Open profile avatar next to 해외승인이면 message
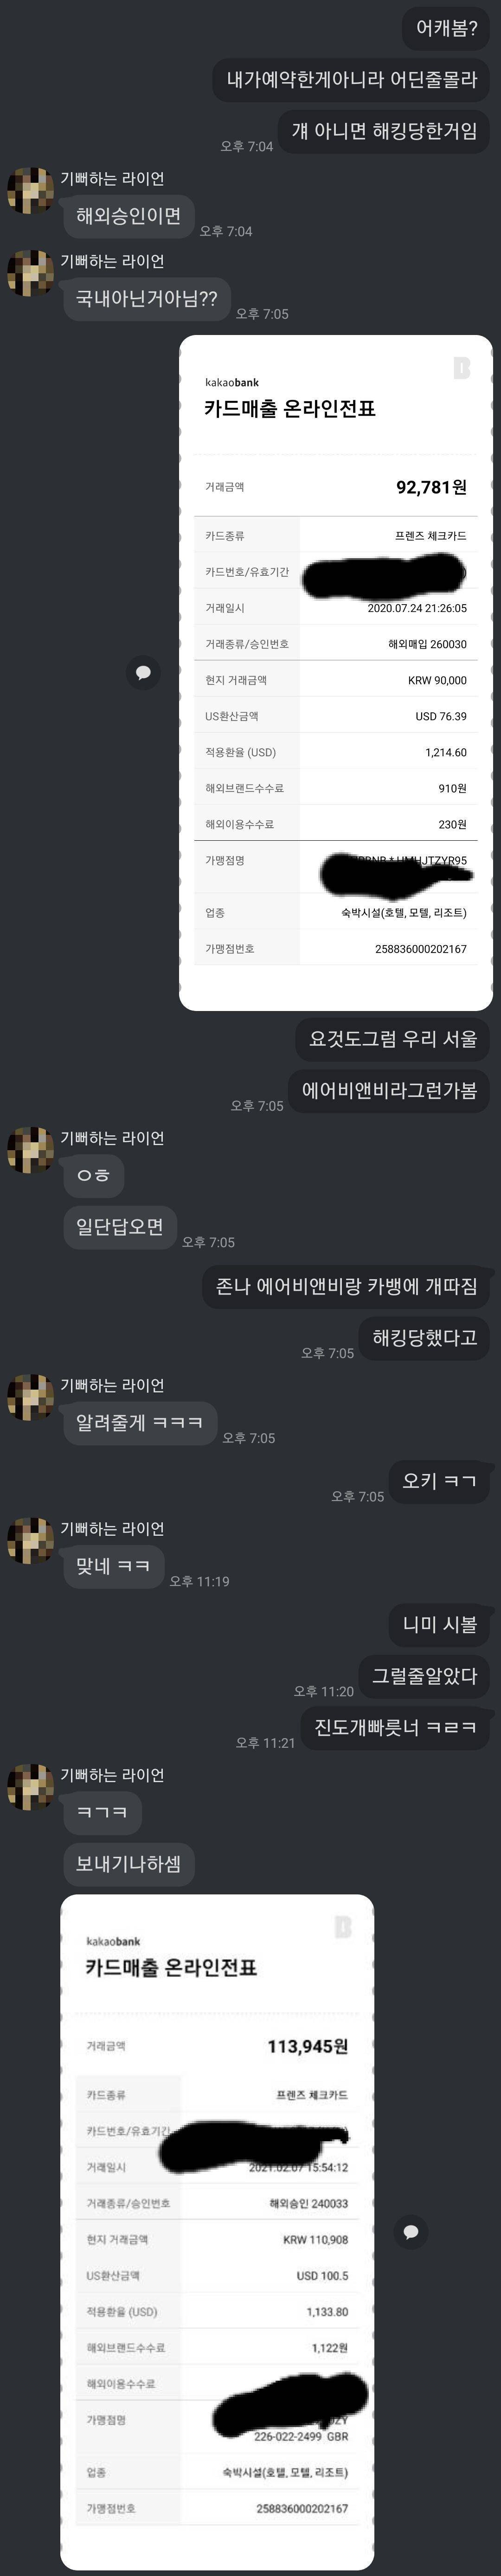This screenshot has height=2576, width=501. (30, 190)
